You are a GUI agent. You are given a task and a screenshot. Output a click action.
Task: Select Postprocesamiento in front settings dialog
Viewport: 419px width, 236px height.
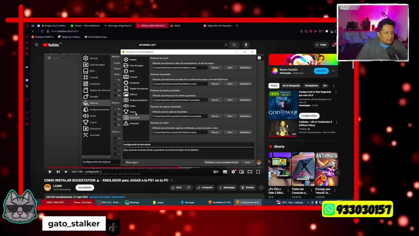[x=136, y=100]
